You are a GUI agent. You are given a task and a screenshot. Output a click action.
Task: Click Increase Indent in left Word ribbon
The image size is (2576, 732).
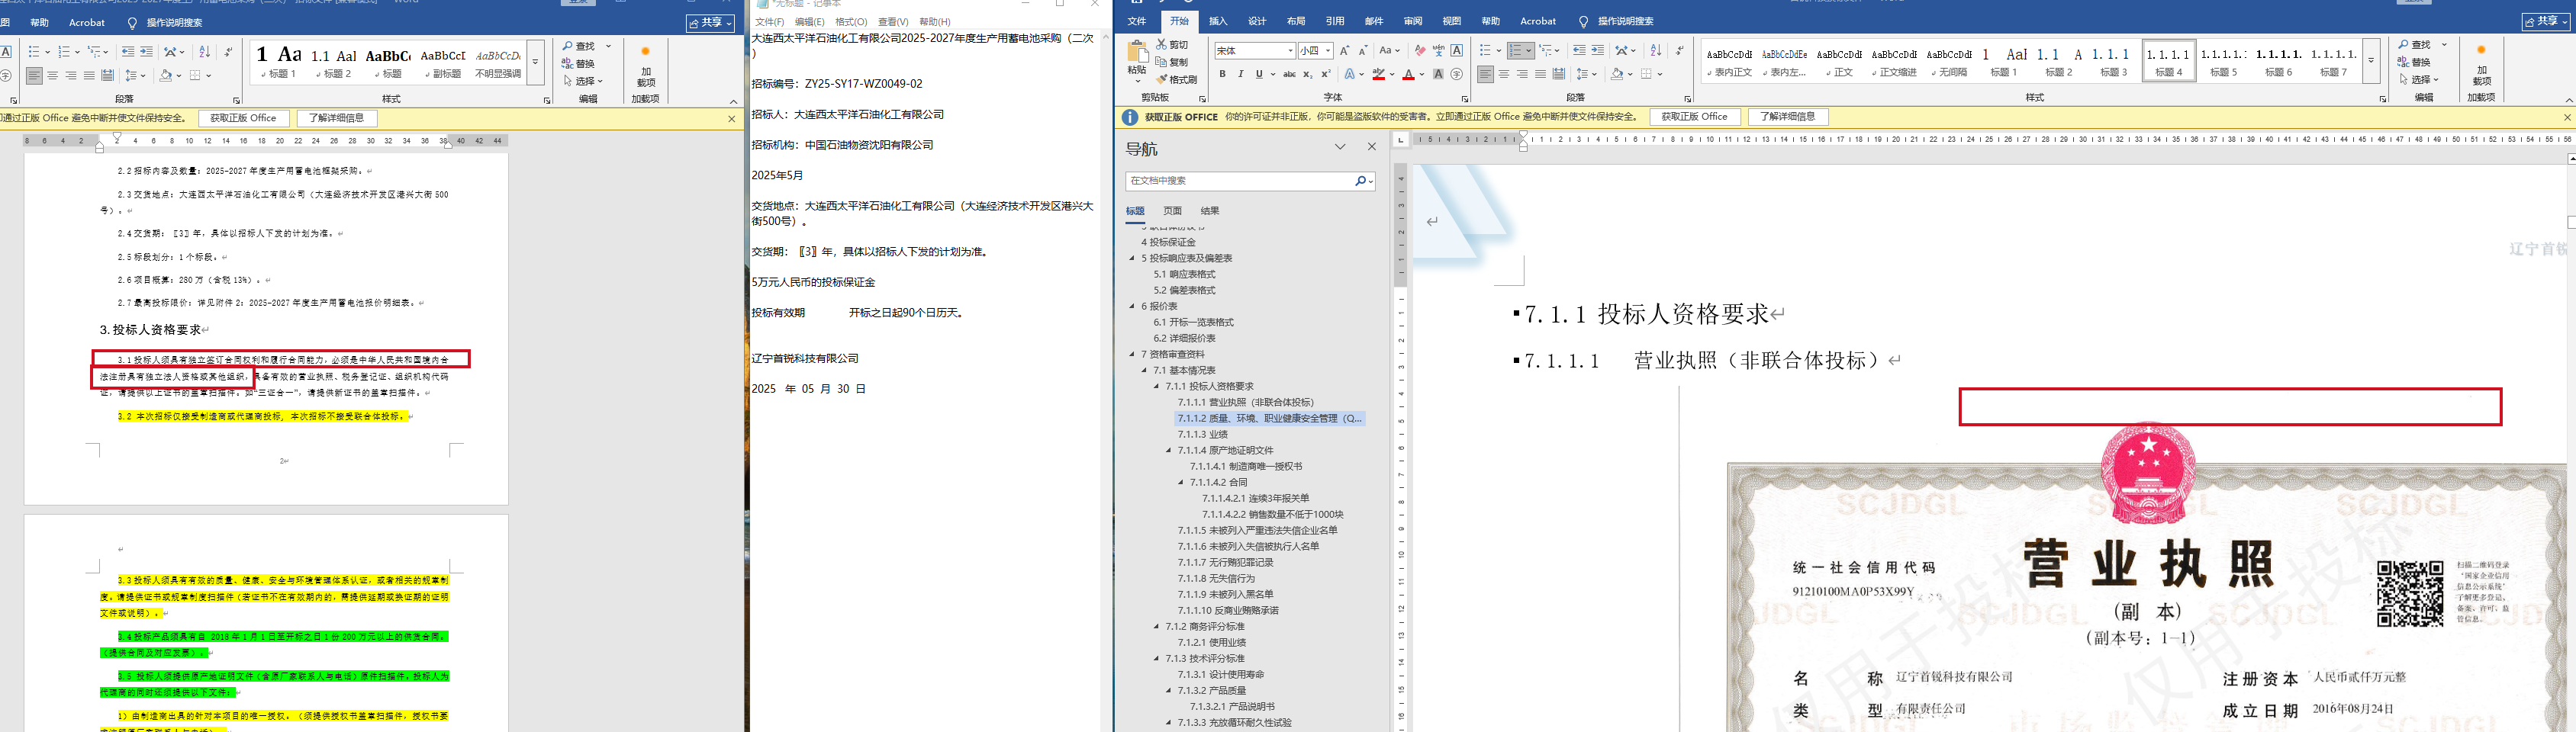(146, 52)
